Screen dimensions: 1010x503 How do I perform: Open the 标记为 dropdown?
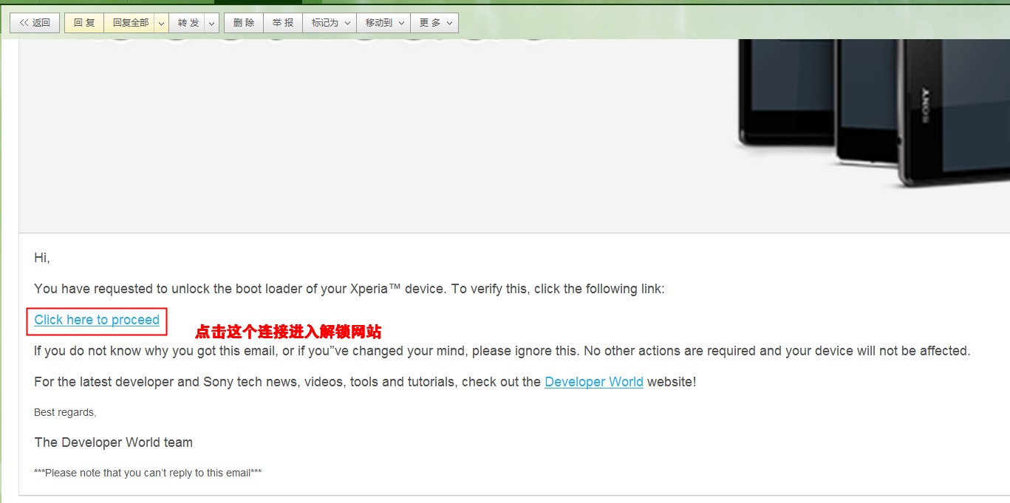pyautogui.click(x=330, y=23)
